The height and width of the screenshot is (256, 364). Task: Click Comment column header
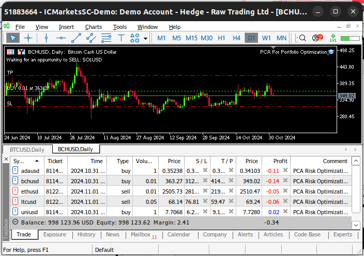tap(321, 161)
